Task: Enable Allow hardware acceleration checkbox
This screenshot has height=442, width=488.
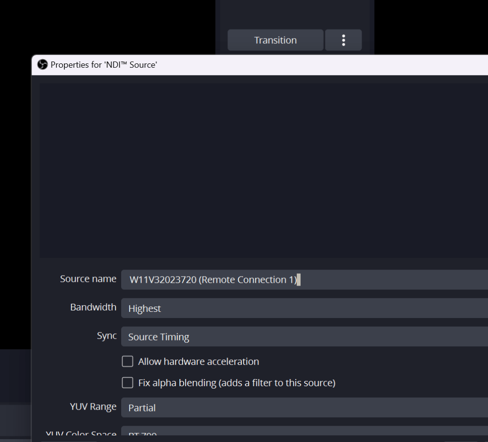Action: [x=127, y=361]
